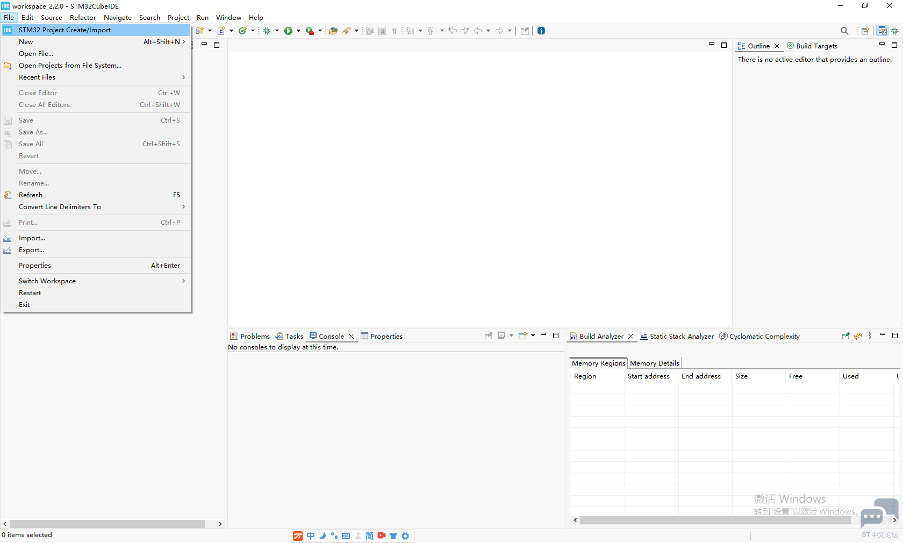Open the External Tools dropdown arrow

320,31
